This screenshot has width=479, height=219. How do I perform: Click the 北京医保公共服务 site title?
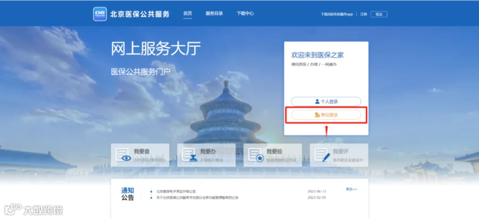(140, 14)
